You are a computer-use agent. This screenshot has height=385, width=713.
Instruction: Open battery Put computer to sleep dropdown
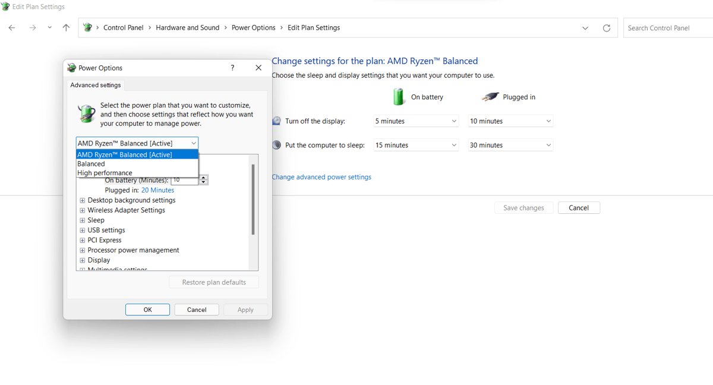(416, 145)
